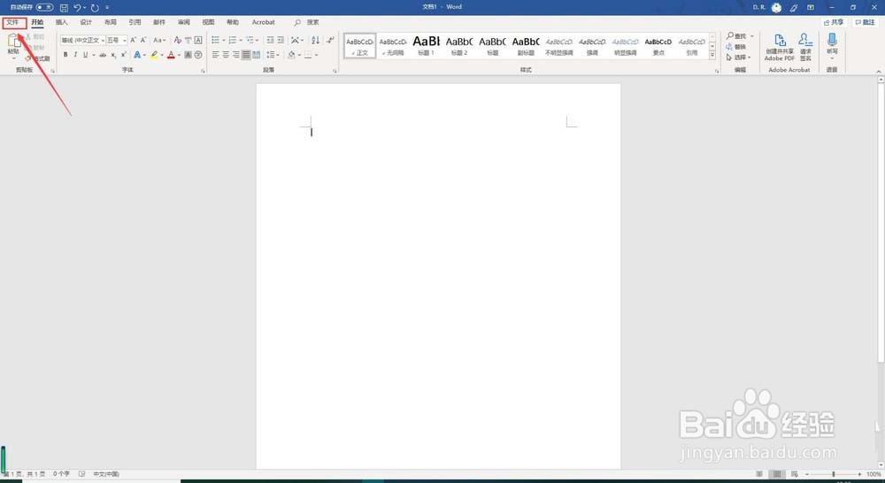Viewport: 885px width, 483px height.
Task: Open the Acrobat ribbon tab
Action: tap(263, 22)
